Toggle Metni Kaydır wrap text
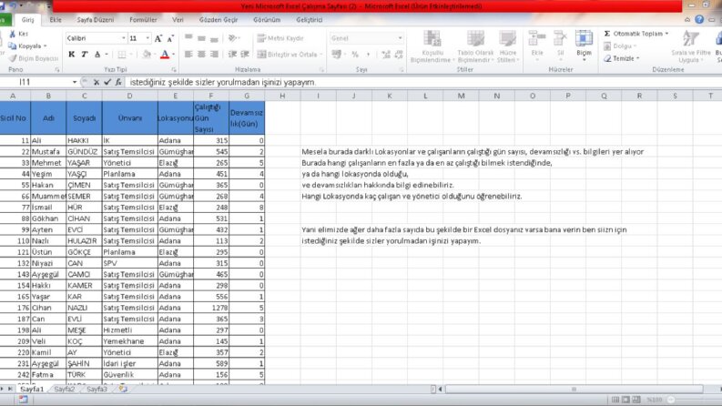The width and height of the screenshot is (722, 406). pos(280,38)
